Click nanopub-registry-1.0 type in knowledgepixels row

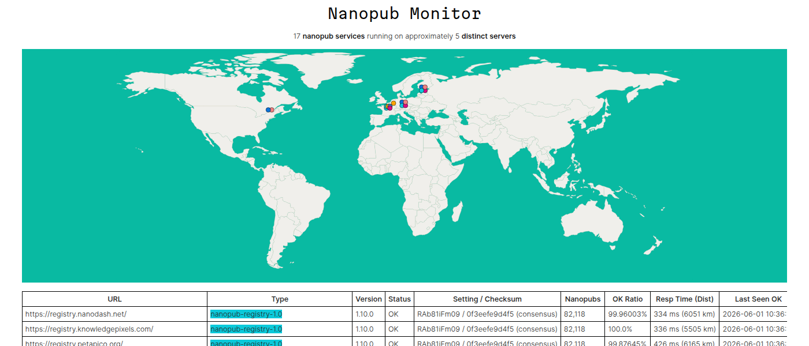(x=246, y=329)
